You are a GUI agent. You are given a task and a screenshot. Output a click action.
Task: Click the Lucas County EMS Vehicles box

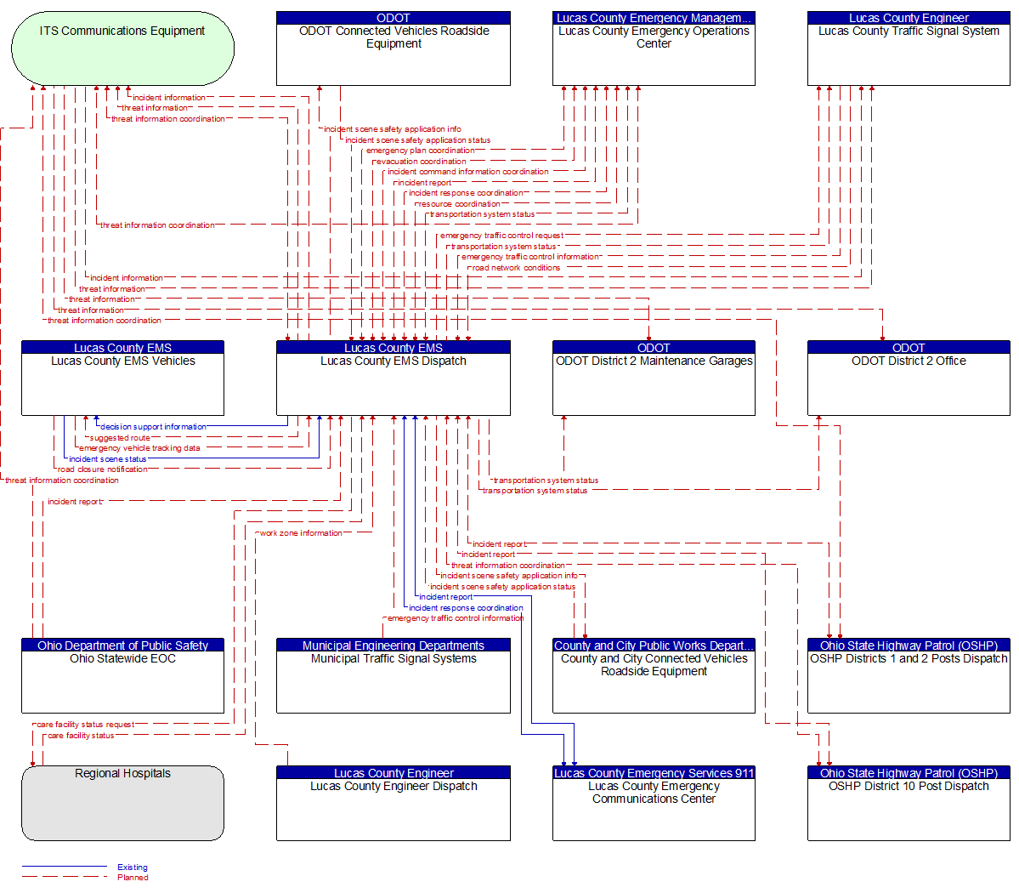click(123, 378)
